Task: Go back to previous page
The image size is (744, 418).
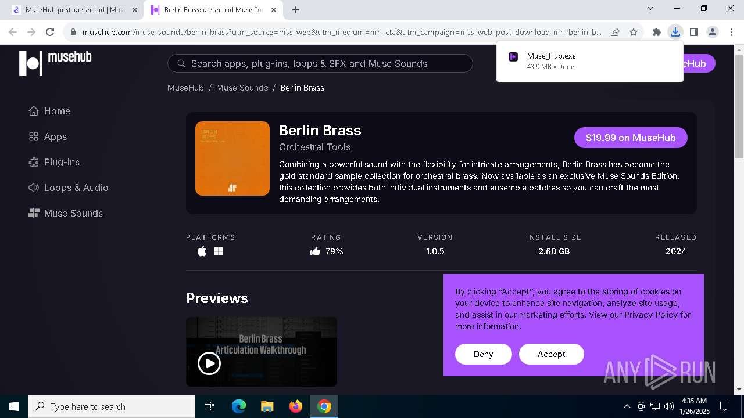Action: point(13,32)
